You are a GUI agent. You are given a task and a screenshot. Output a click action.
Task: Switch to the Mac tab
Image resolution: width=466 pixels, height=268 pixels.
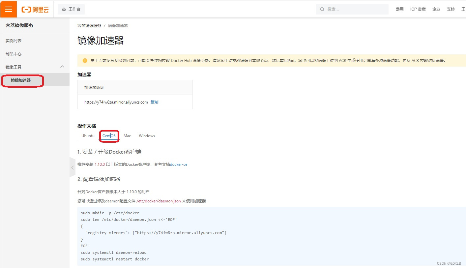127,136
